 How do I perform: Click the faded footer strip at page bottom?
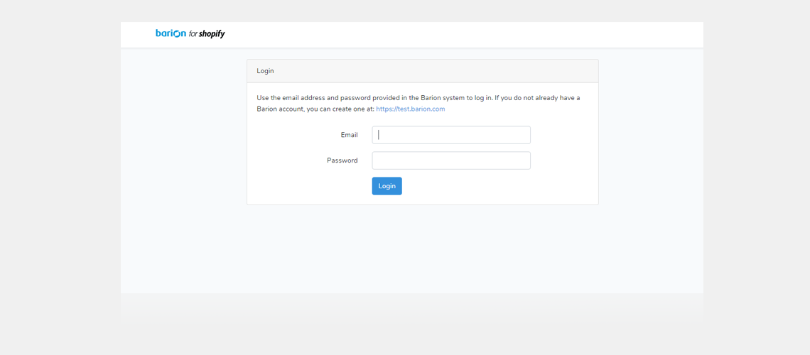coord(411,309)
